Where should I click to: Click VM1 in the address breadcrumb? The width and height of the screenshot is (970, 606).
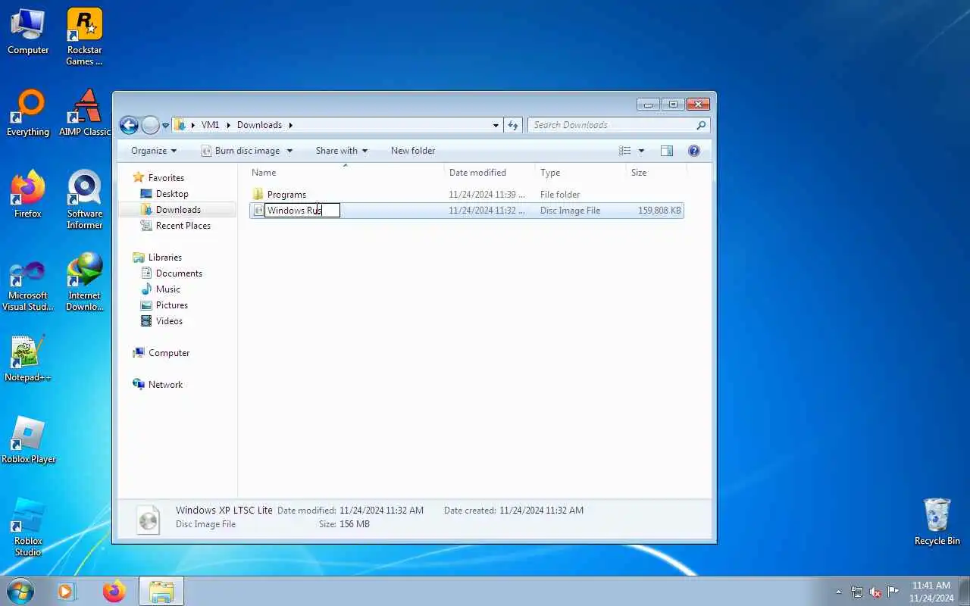pyautogui.click(x=210, y=125)
